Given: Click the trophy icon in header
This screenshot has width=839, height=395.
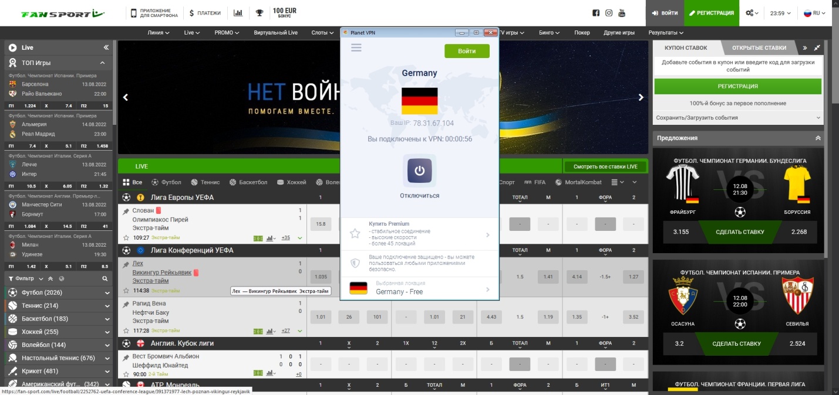Looking at the screenshot, I should (260, 13).
